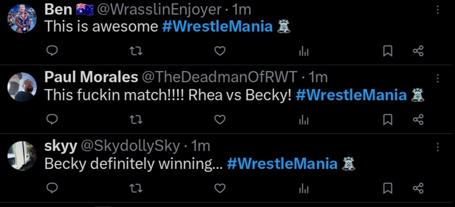Bookmark Paul Morales's tweet
Viewport: 455px width, 207px height.
tap(387, 119)
